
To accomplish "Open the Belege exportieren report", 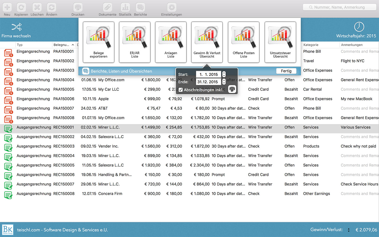I will [98, 42].
